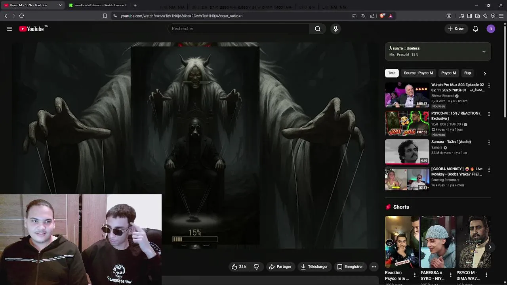Click in the Rechercher search field
Image resolution: width=507 pixels, height=285 pixels.
[239, 28]
